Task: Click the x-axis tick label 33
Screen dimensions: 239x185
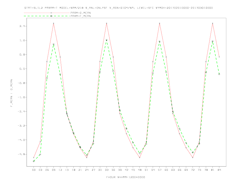Action: pos(107,170)
